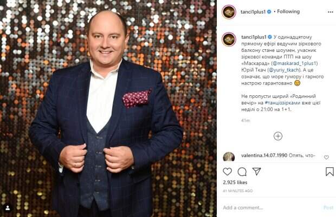The image size is (336, 217).
Task: View the 2,925 likes list
Action: 235,182
